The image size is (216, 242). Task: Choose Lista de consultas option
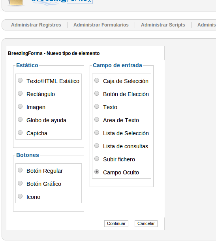pyautogui.click(x=97, y=146)
